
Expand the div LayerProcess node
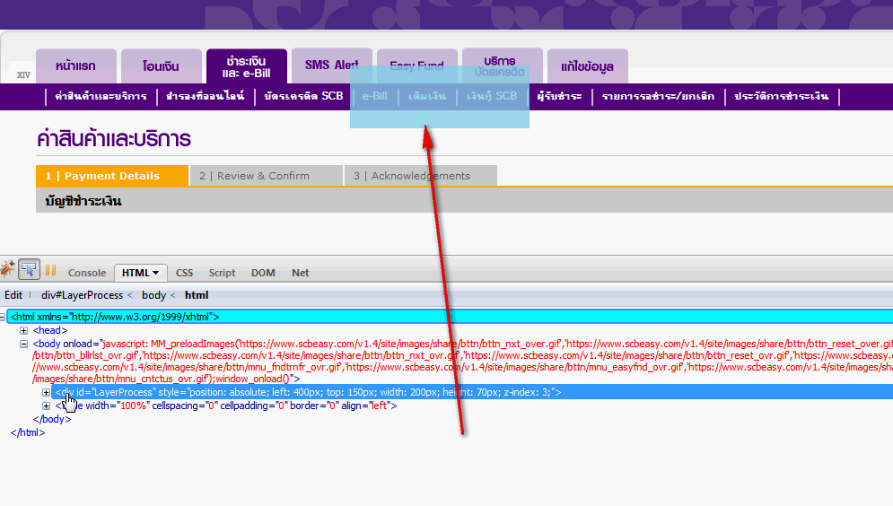click(46, 392)
